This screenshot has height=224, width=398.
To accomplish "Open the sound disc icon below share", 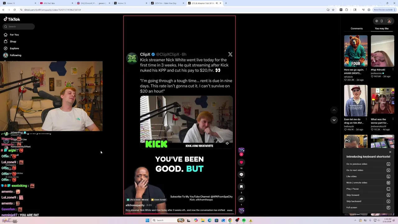I will [241, 211].
